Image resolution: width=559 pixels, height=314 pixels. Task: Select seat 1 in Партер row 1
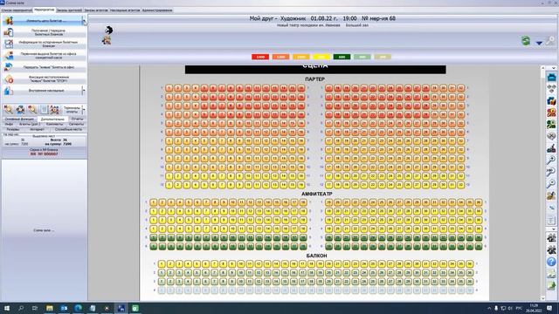(169, 88)
